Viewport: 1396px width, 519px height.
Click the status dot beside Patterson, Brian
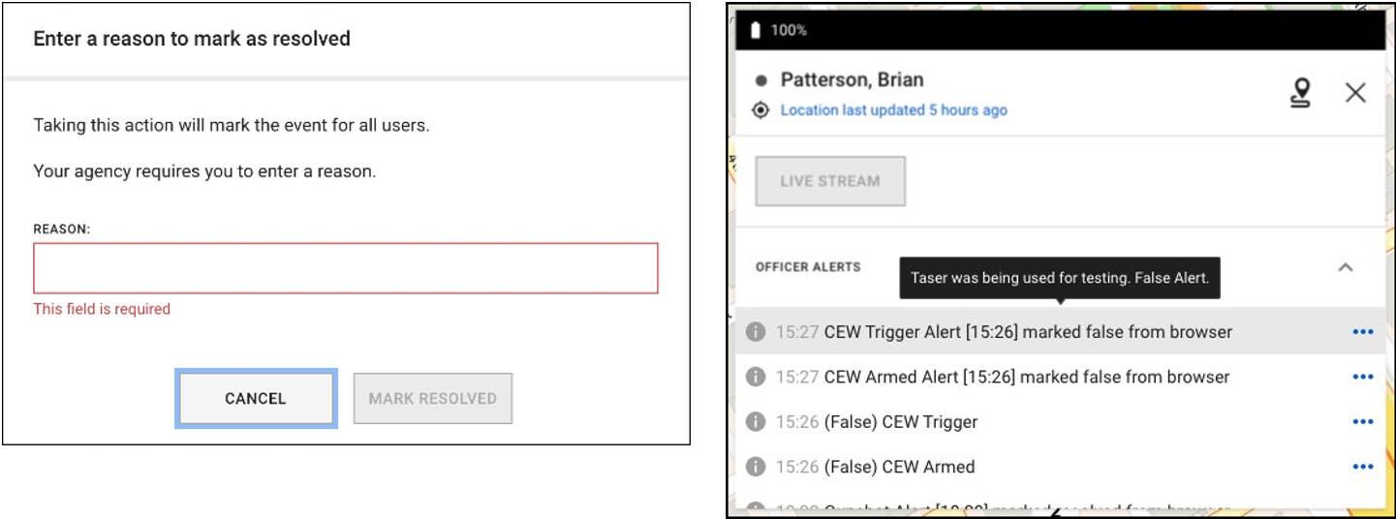pos(761,80)
